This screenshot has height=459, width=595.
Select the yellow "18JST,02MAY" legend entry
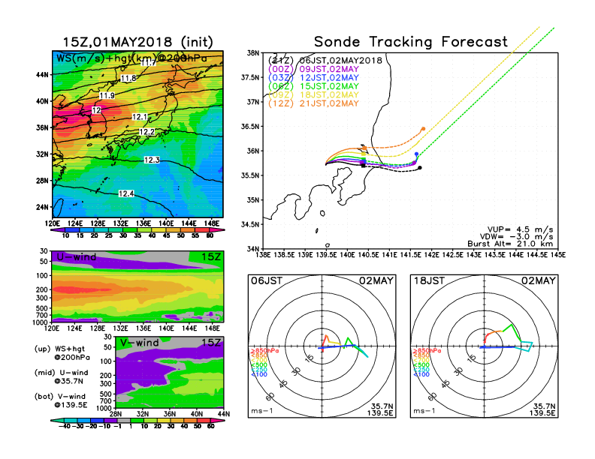(329, 95)
